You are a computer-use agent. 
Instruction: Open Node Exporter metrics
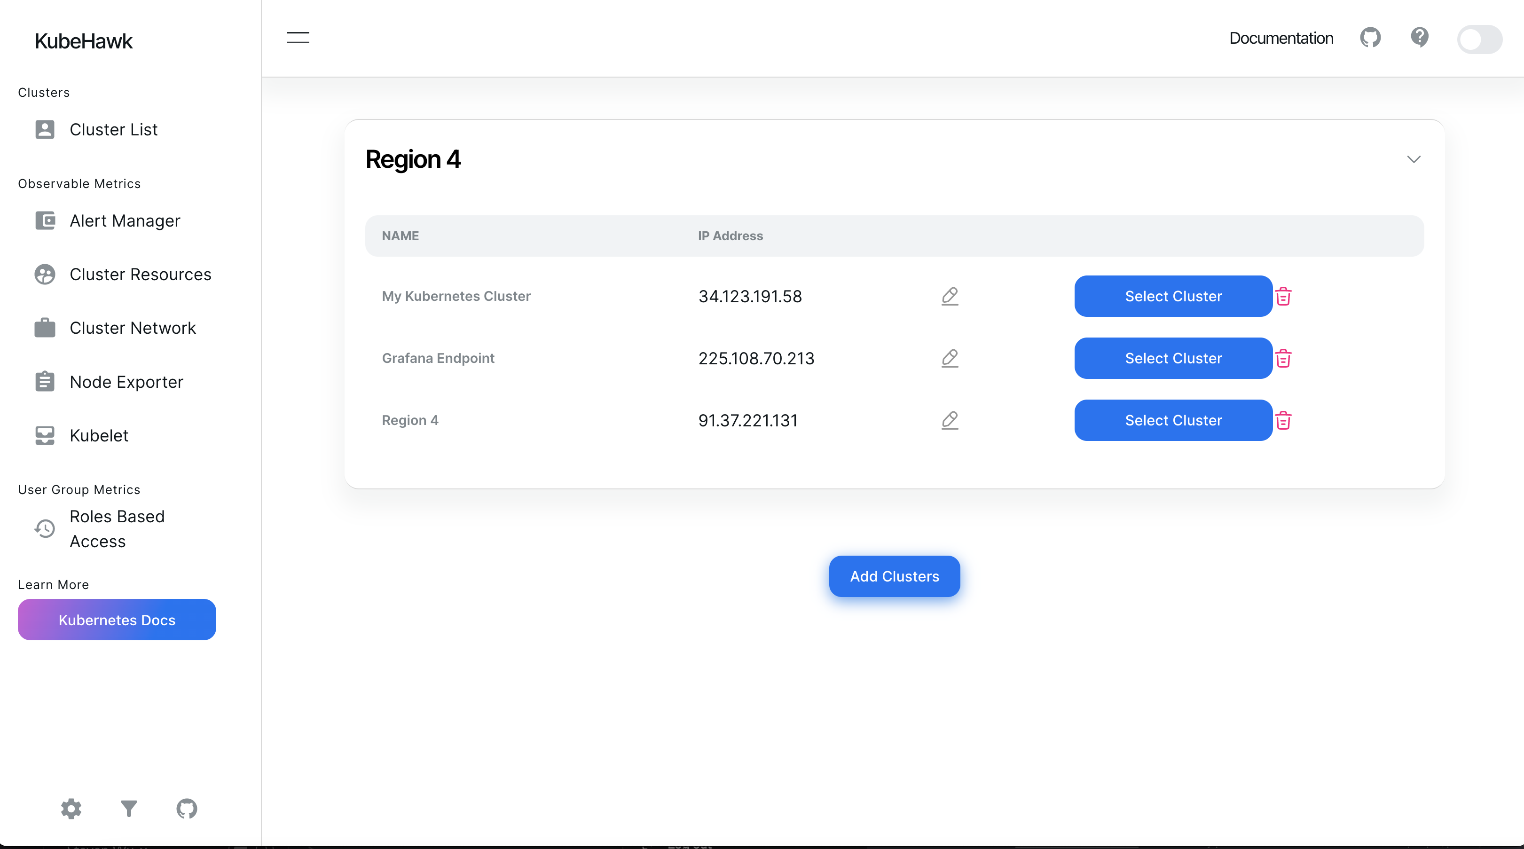(x=126, y=382)
